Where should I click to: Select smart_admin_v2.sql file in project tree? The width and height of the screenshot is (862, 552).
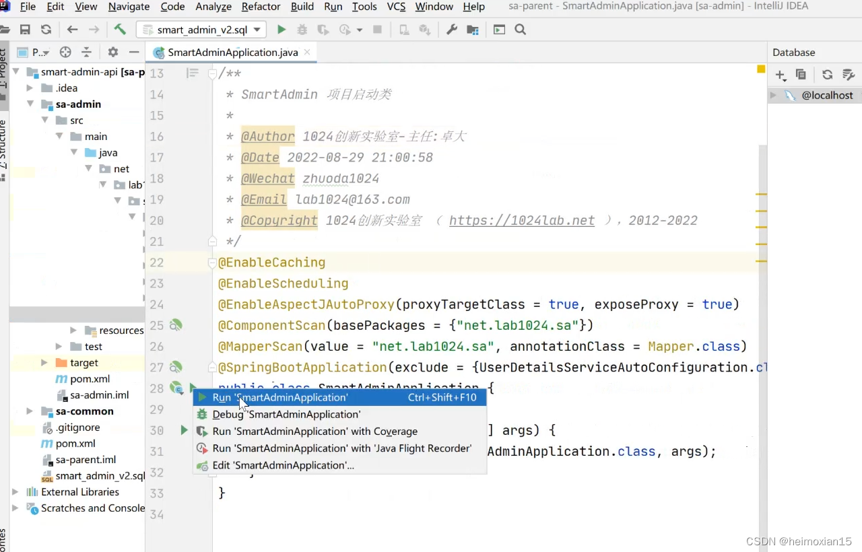(100, 476)
